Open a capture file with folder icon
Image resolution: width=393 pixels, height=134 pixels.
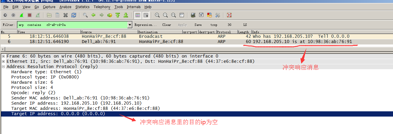(x=49, y=15)
